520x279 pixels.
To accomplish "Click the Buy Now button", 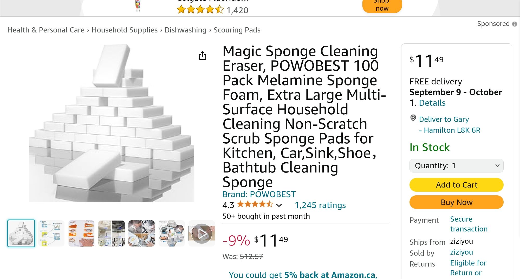I will (x=456, y=202).
